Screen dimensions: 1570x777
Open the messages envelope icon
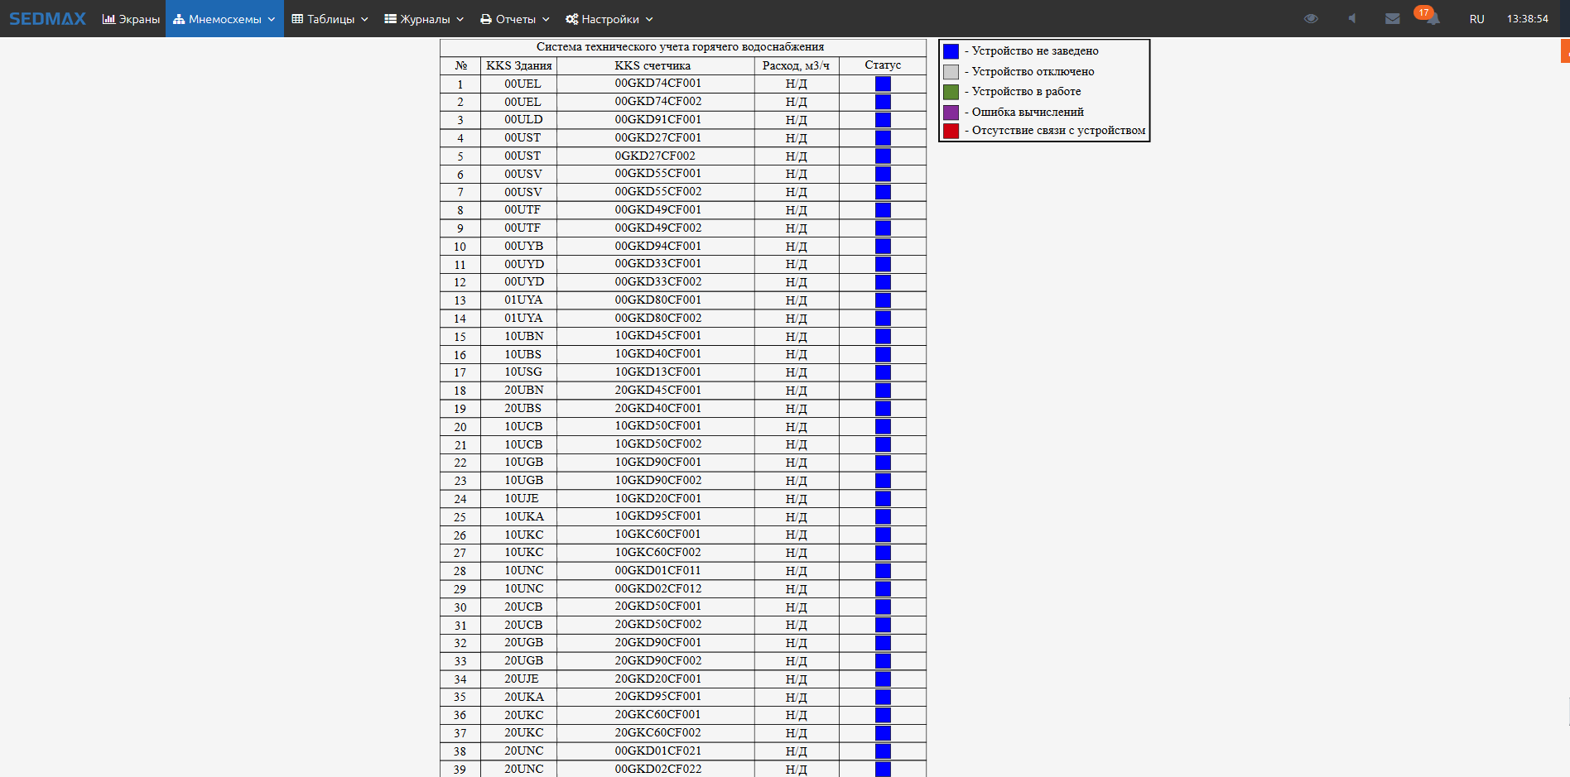click(x=1392, y=18)
